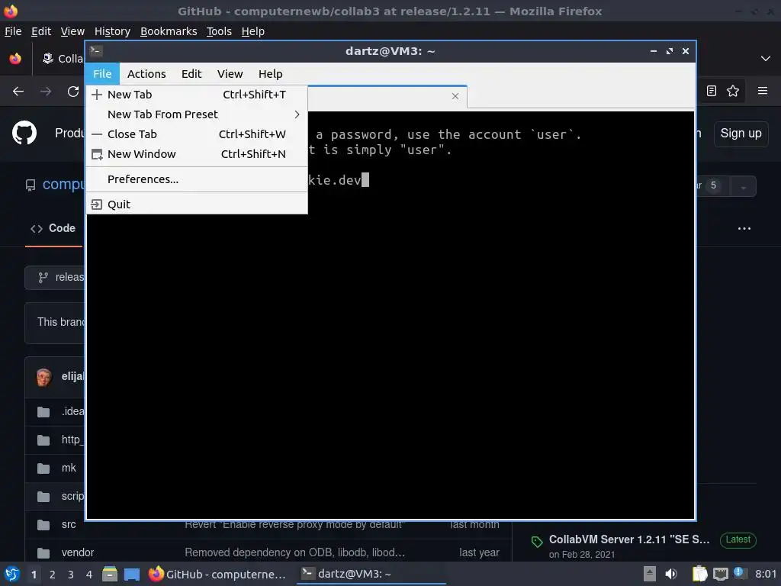The image size is (781, 586).
Task: Click the repository icon beside owner name
Action: click(31, 185)
